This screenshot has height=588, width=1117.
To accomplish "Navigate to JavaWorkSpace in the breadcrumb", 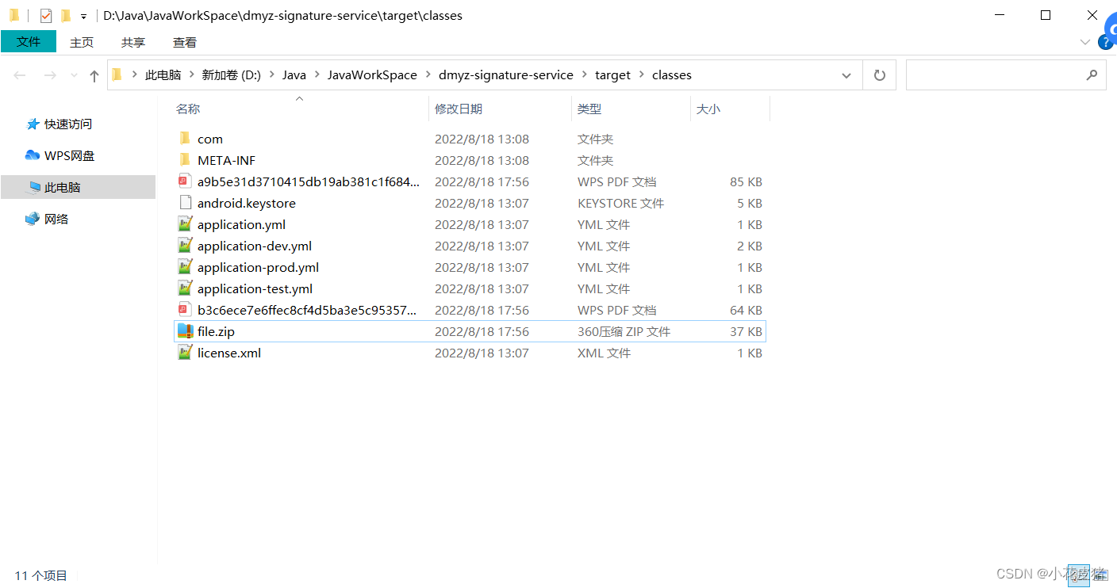I will [x=372, y=75].
